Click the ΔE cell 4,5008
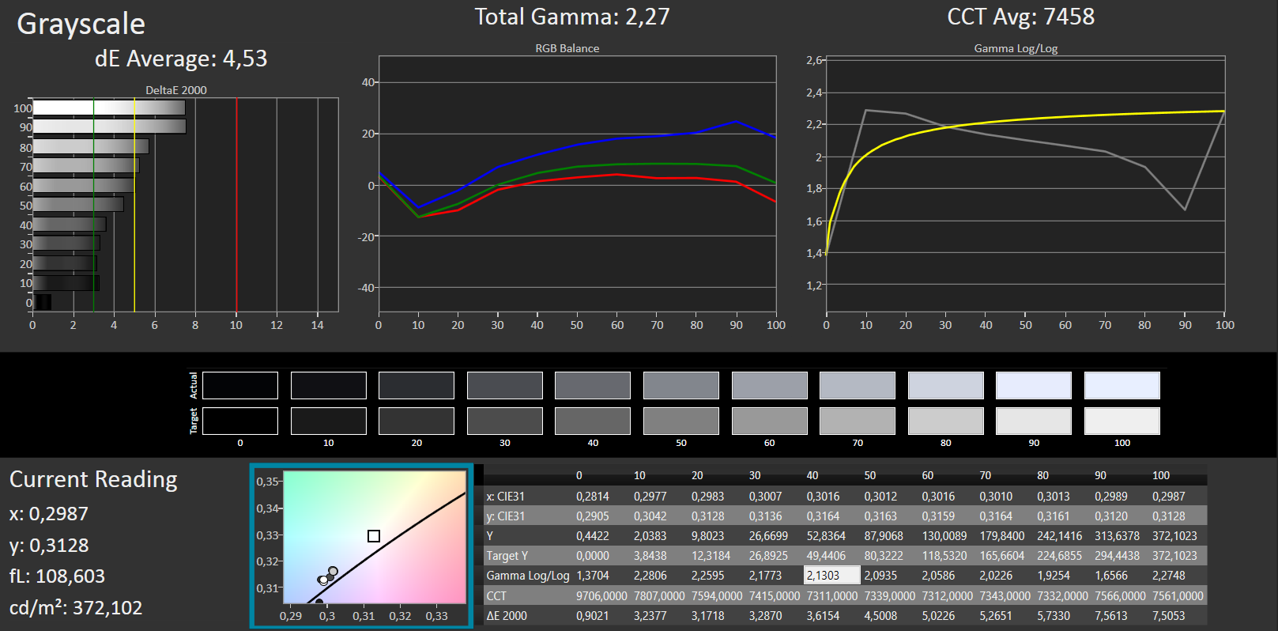This screenshot has height=631, width=1278. tap(880, 615)
